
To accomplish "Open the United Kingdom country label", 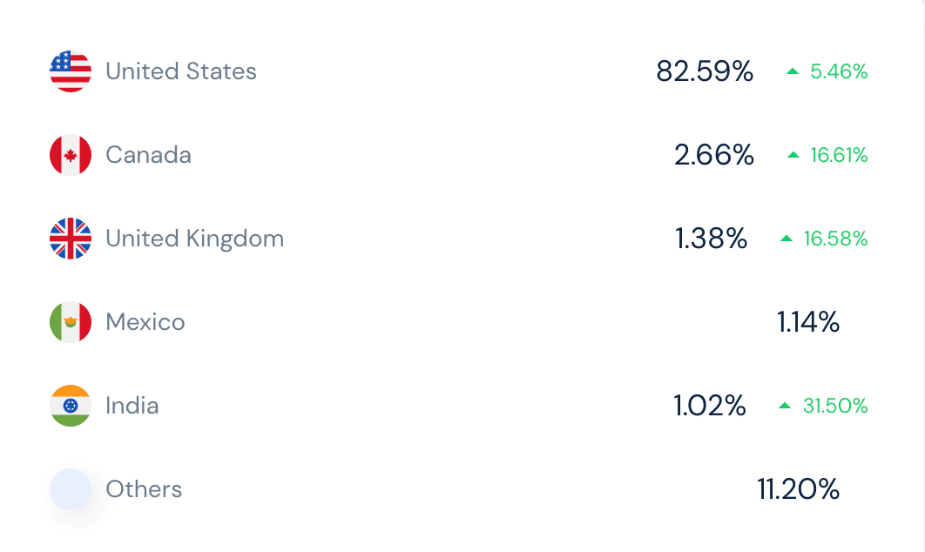I will (195, 239).
